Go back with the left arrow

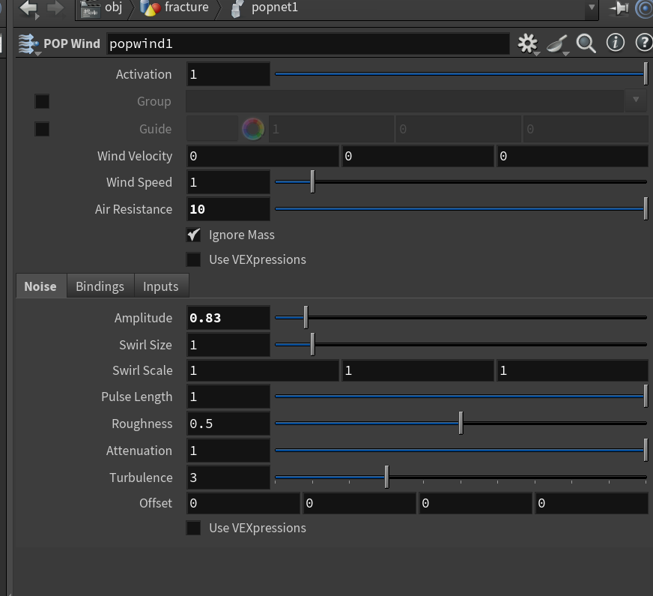coord(28,8)
